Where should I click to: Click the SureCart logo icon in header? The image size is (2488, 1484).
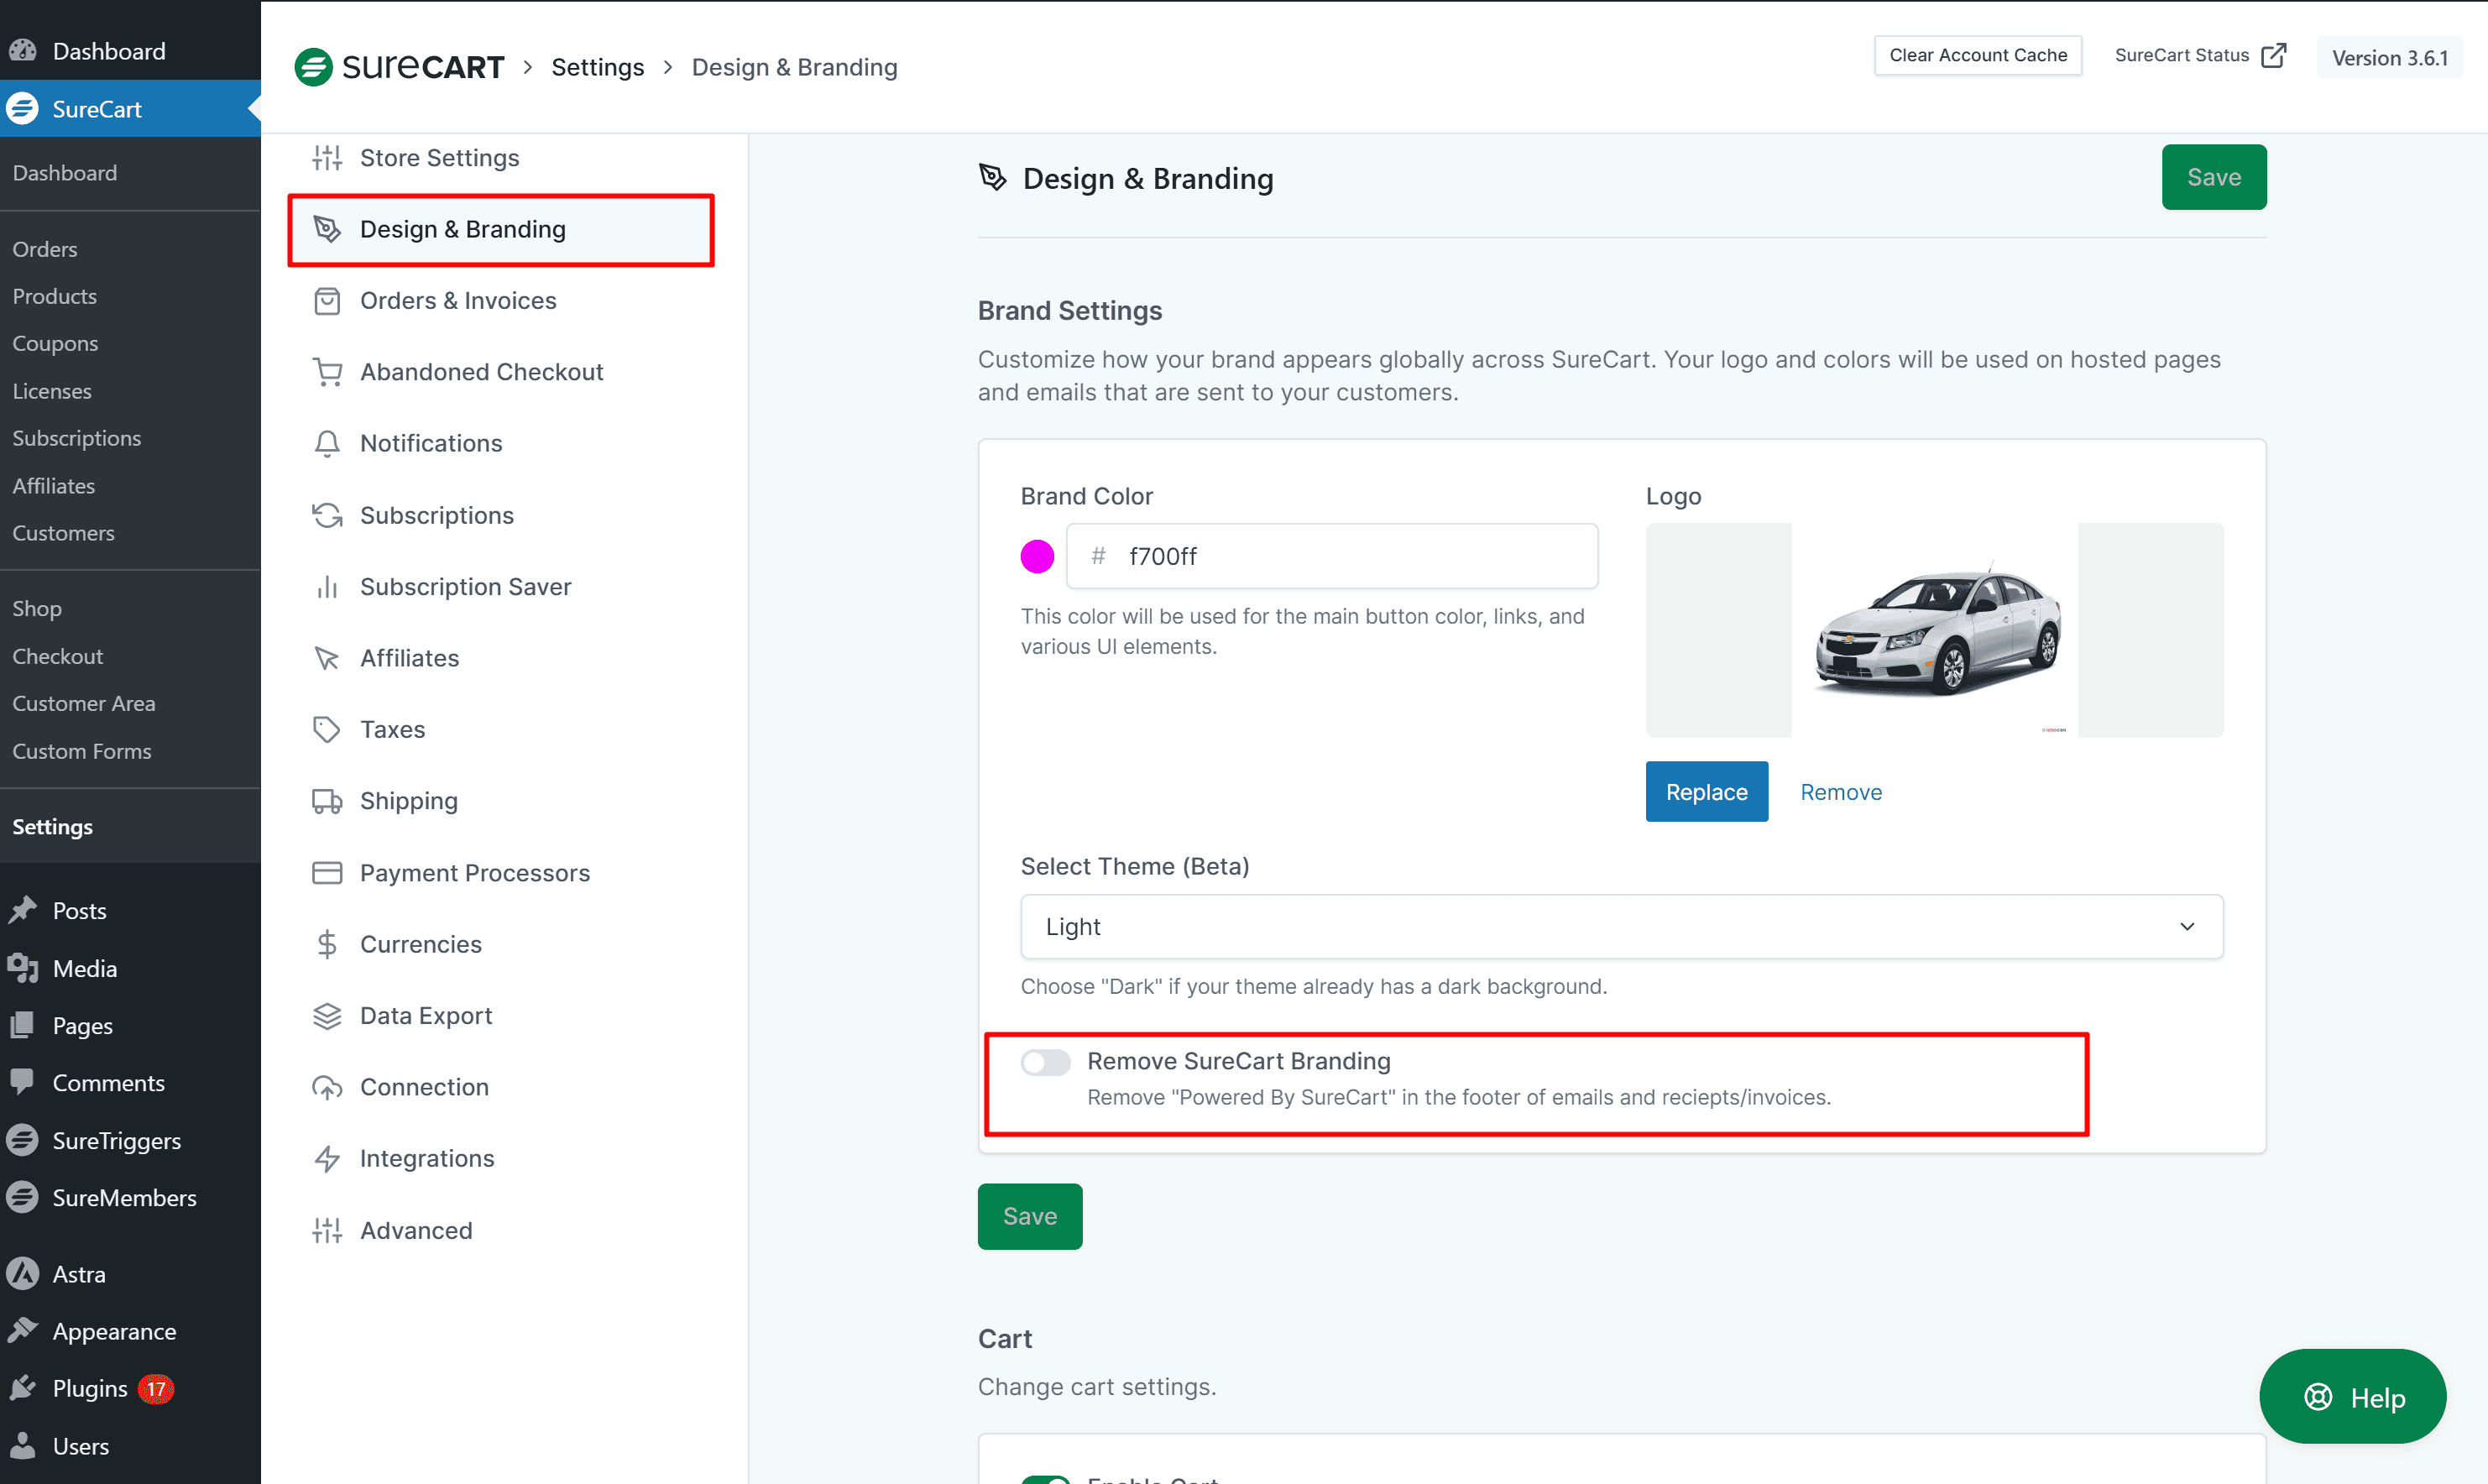[313, 67]
